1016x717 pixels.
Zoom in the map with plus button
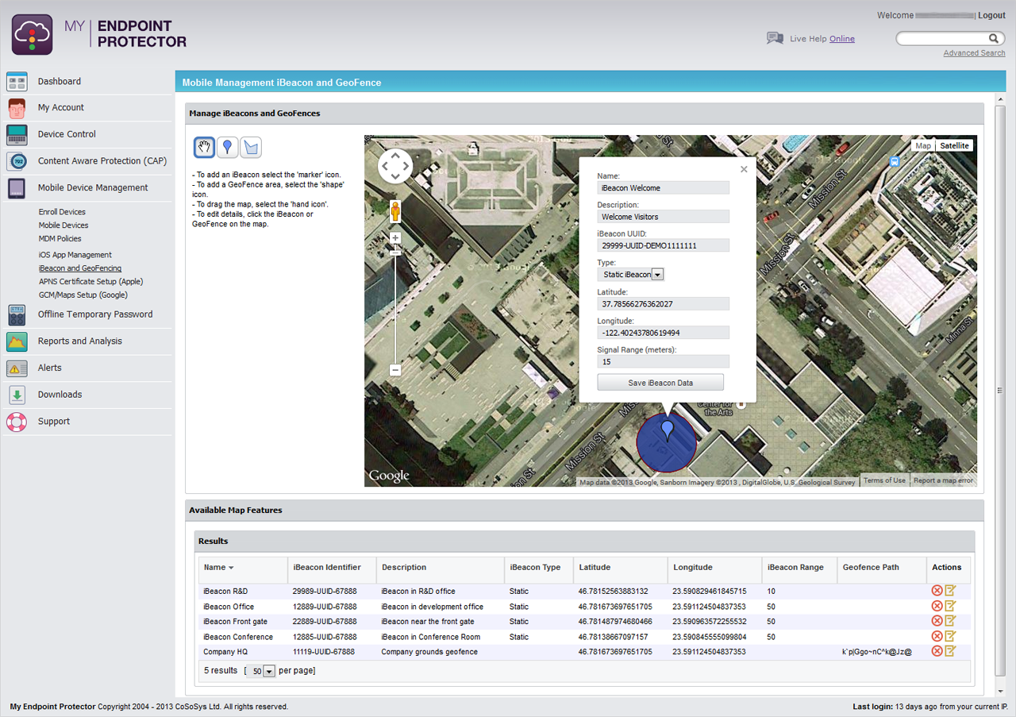click(395, 237)
